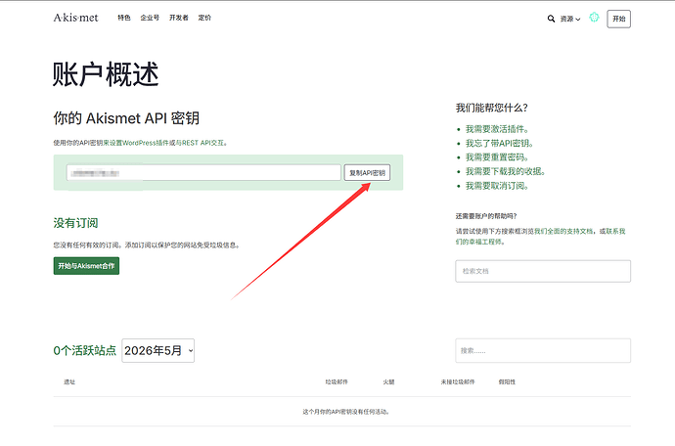This screenshot has width=675, height=446.
Task: Focus the API key text field
Action: (203, 173)
